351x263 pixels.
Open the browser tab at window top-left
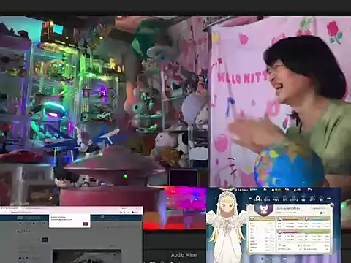[9, 208]
